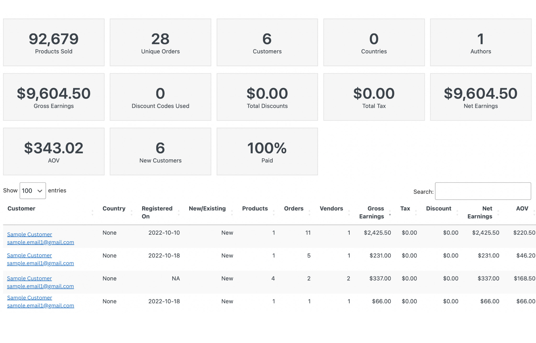536x343 pixels.
Task: Click the Net Earnings column header
Action: (480, 212)
